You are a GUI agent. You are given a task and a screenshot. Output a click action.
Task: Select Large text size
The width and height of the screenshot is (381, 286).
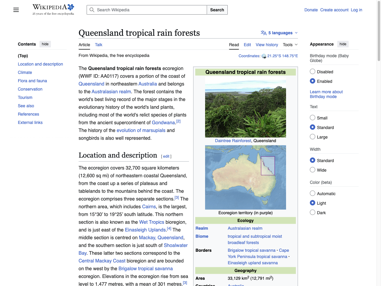pyautogui.click(x=312, y=136)
